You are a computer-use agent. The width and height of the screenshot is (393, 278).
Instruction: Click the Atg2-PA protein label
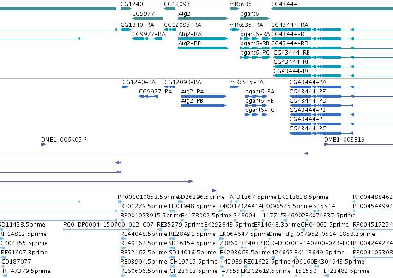point(193,92)
